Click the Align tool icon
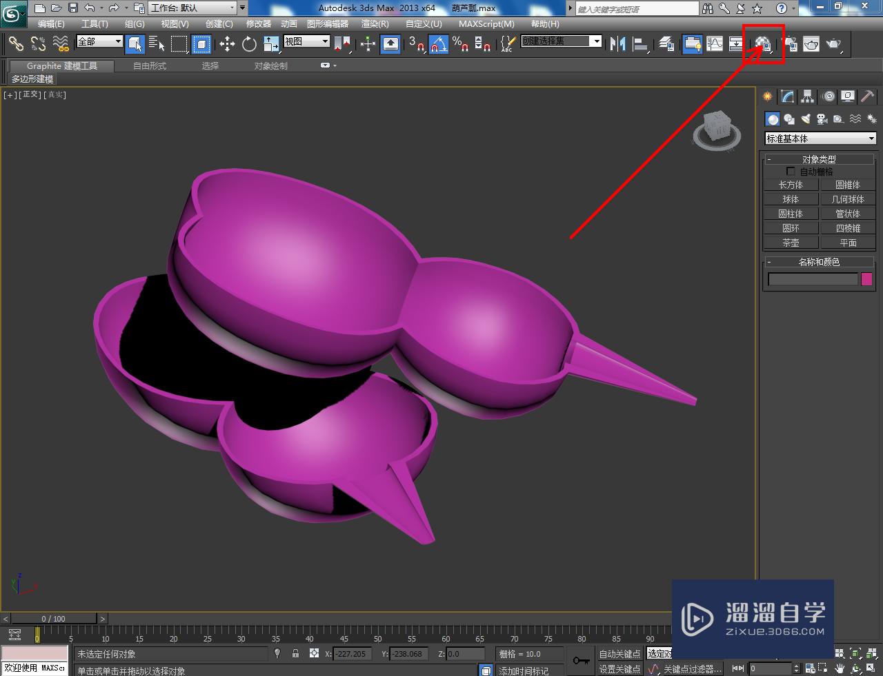Viewport: 883px width, 676px height. pyautogui.click(x=641, y=44)
